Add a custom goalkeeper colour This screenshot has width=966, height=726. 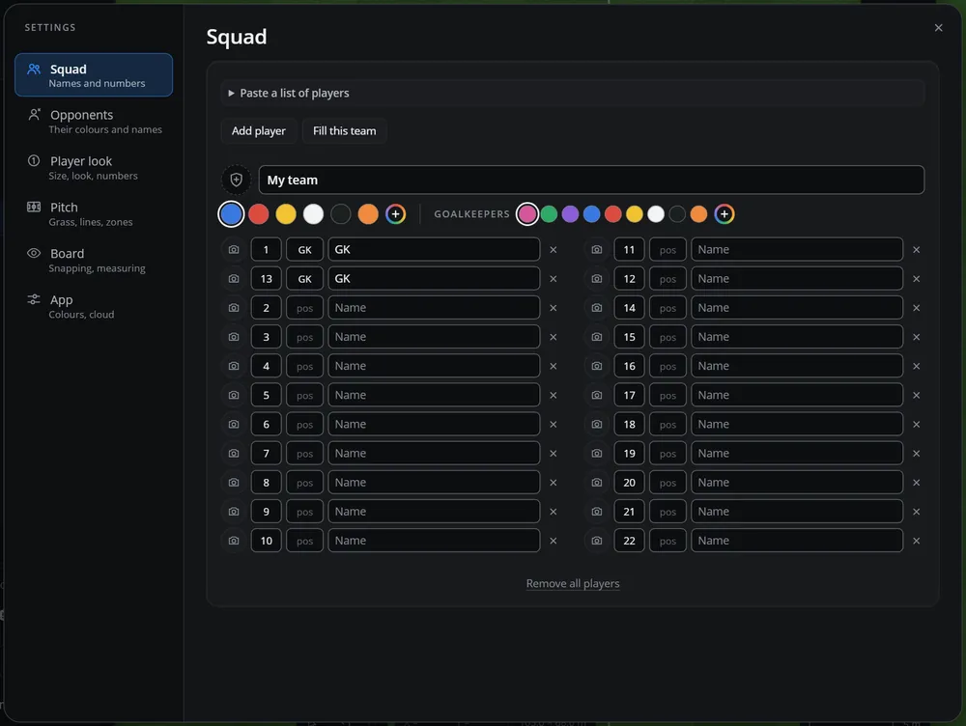pos(724,214)
